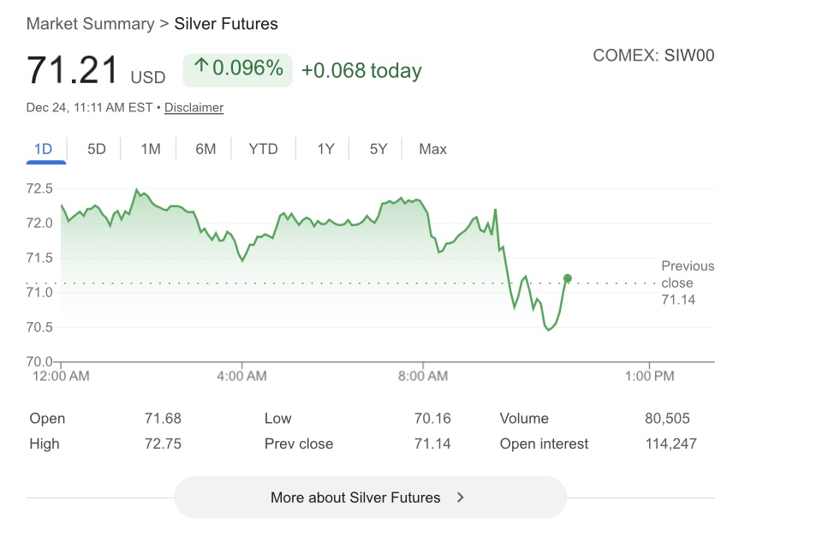The height and width of the screenshot is (548, 834).
Task: Click the 71.21 price value
Action: (73, 70)
